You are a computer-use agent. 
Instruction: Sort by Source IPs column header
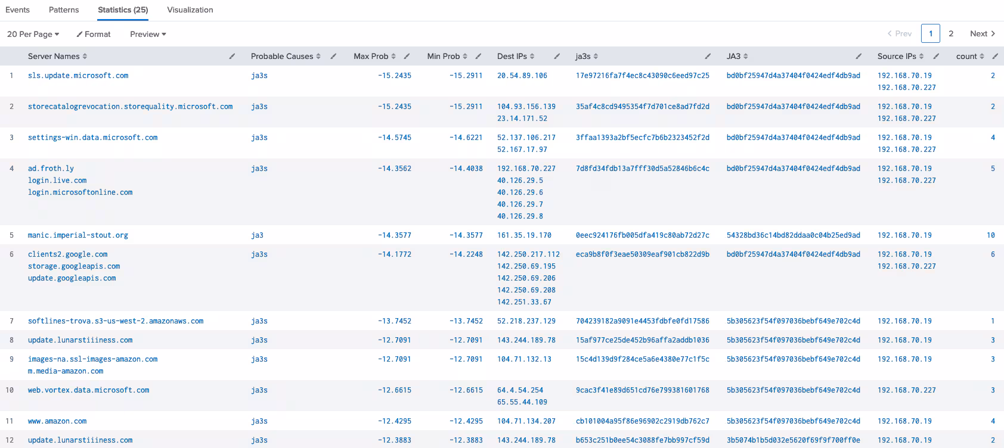point(900,57)
